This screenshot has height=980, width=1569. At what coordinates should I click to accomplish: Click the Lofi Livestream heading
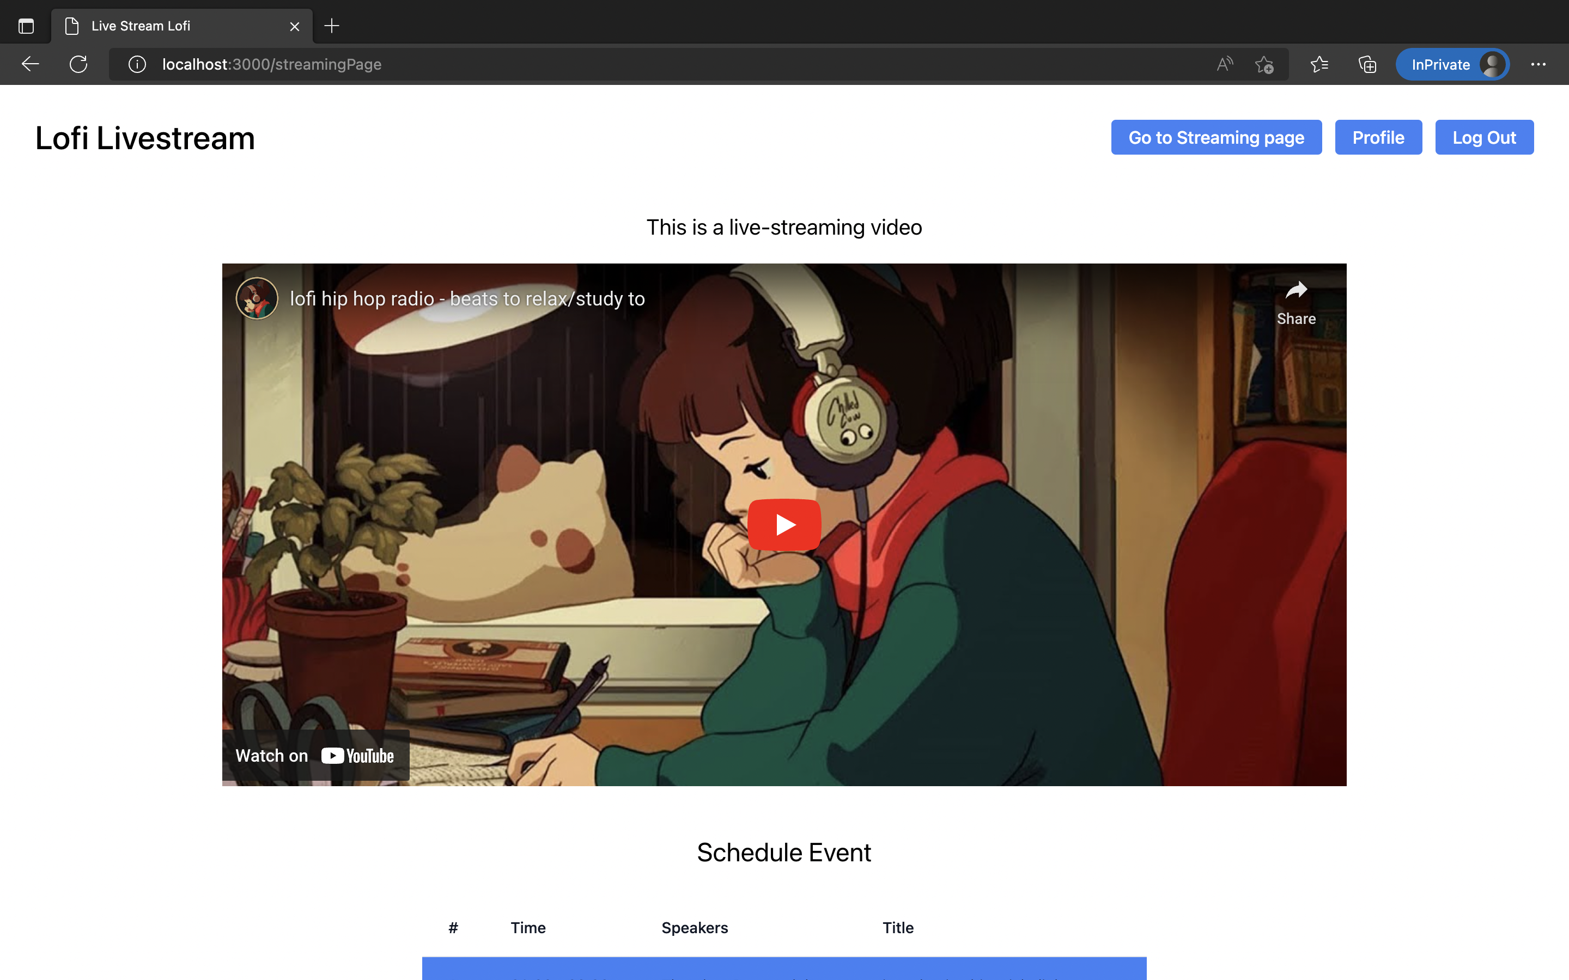tap(145, 138)
